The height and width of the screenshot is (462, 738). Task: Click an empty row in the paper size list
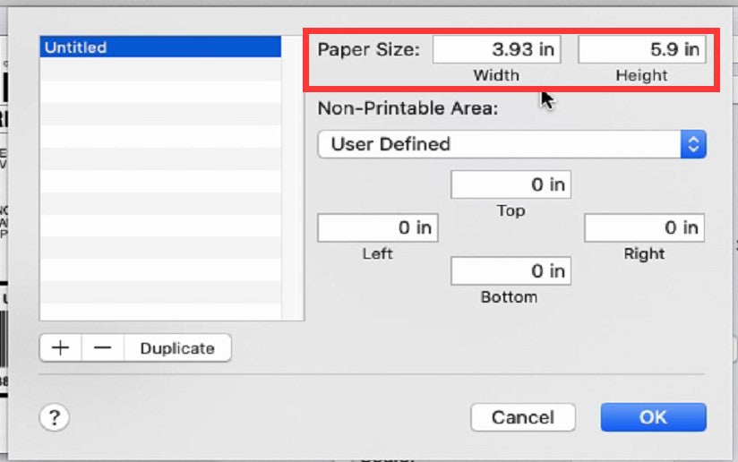pyautogui.click(x=160, y=179)
